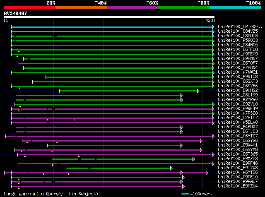Select the UniRef100_B7FGN4 hit name
Screen dimensions: 265x197
click(238, 68)
